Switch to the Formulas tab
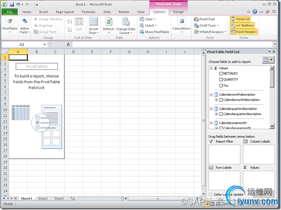 88,12
